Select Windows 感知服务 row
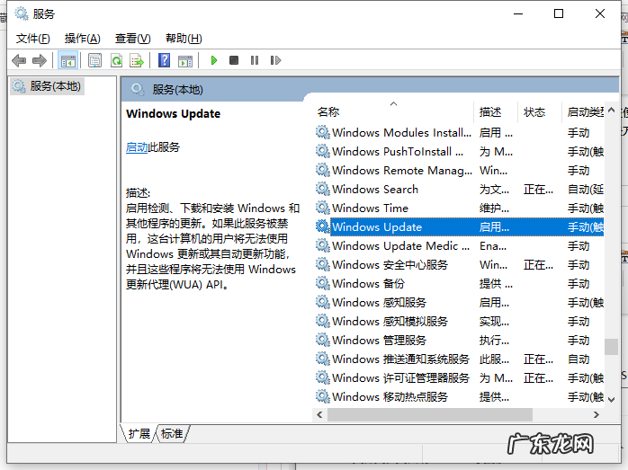The width and height of the screenshot is (628, 470). pyautogui.click(x=460, y=302)
